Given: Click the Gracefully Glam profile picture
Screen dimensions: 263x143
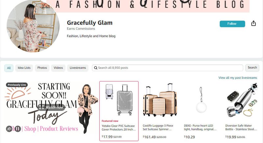Looking at the screenshot, I should point(33,26).
